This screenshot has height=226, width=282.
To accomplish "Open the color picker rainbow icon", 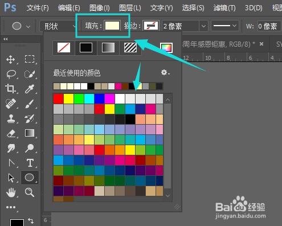I will pyautogui.click(x=166, y=48).
